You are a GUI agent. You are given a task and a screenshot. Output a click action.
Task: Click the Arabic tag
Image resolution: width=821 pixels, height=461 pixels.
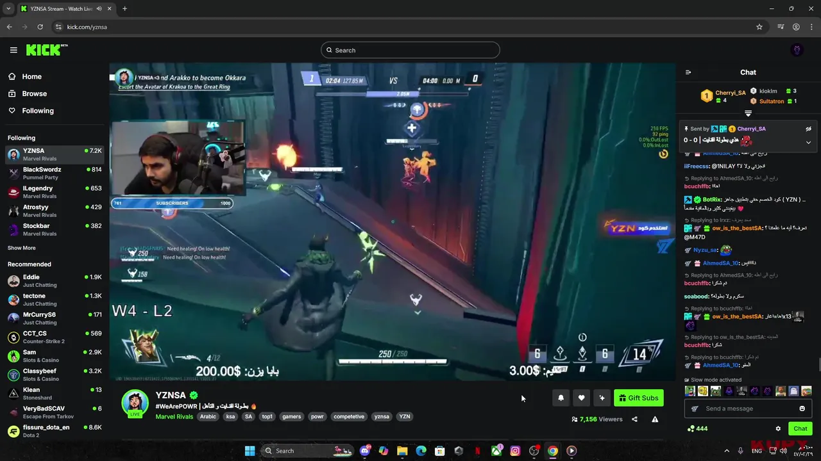[x=208, y=417]
